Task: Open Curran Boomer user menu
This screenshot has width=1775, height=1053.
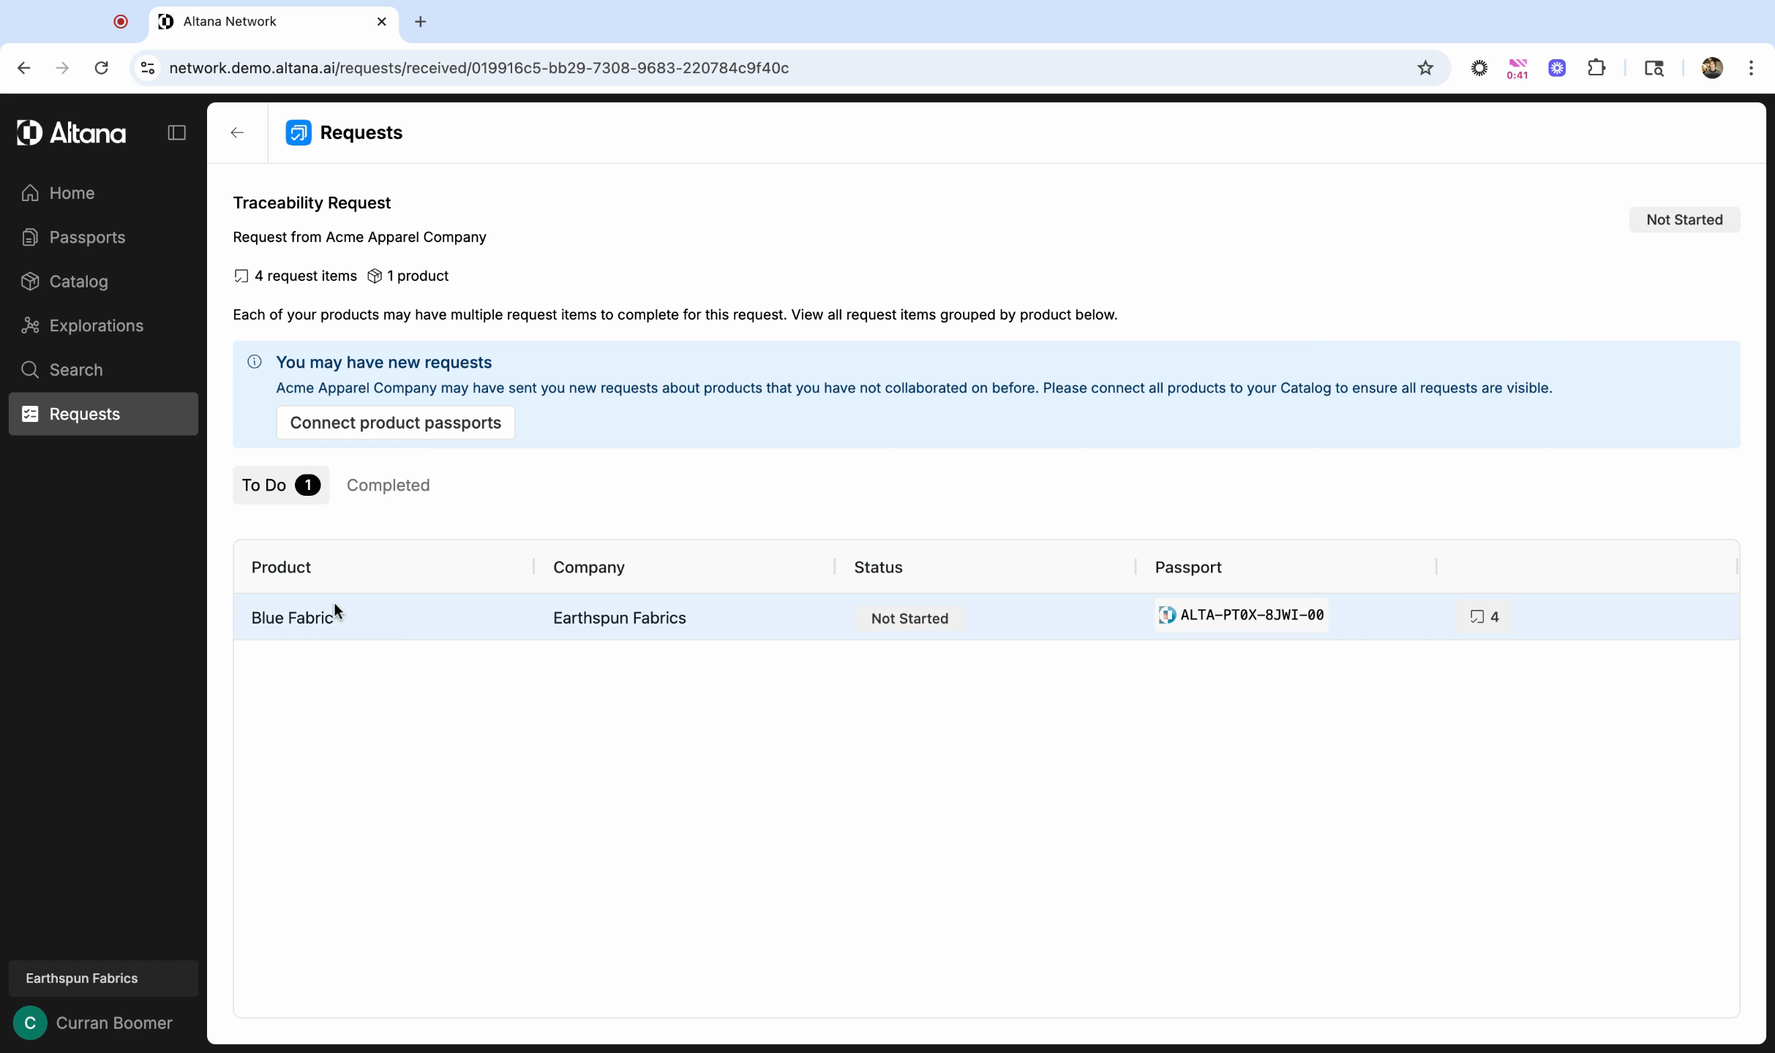Action: pyautogui.click(x=103, y=1023)
